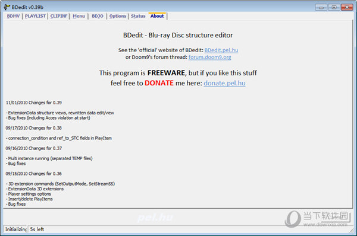Click 'ExtensionData 3D extensions' line
The height and width of the screenshot is (236, 357).
[35, 189]
